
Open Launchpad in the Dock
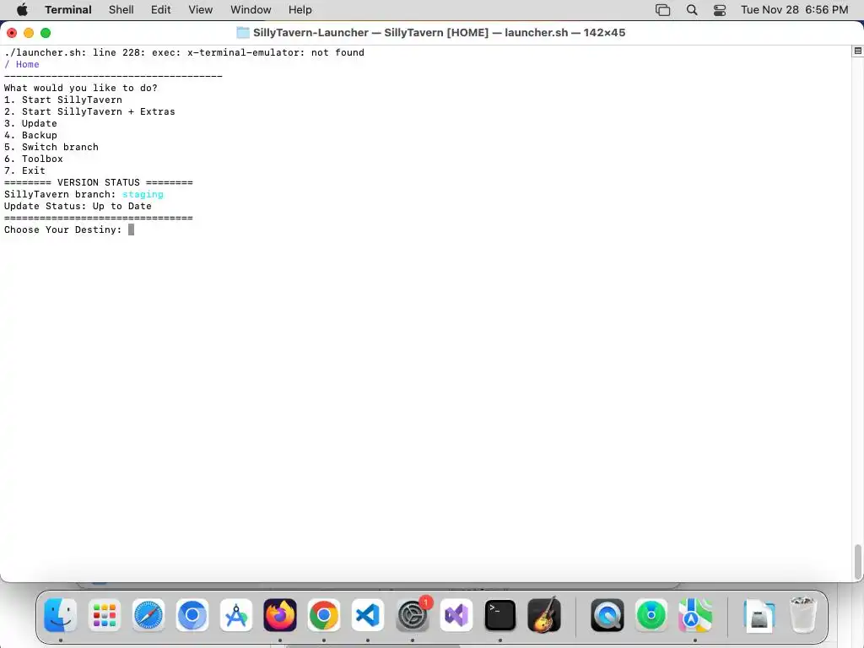tap(104, 615)
